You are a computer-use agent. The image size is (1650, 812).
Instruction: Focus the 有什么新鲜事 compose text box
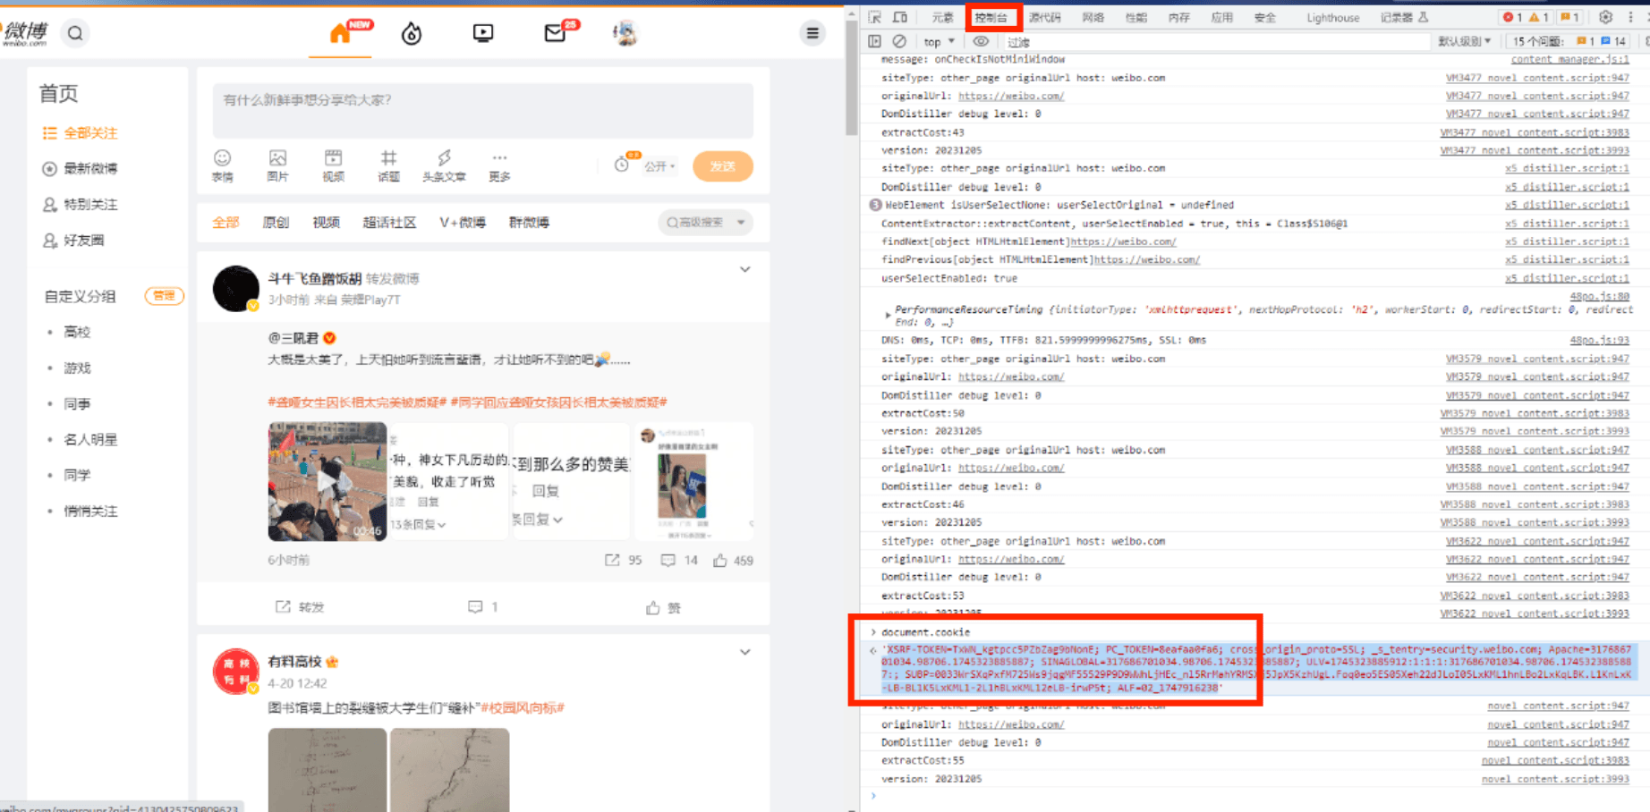point(483,110)
